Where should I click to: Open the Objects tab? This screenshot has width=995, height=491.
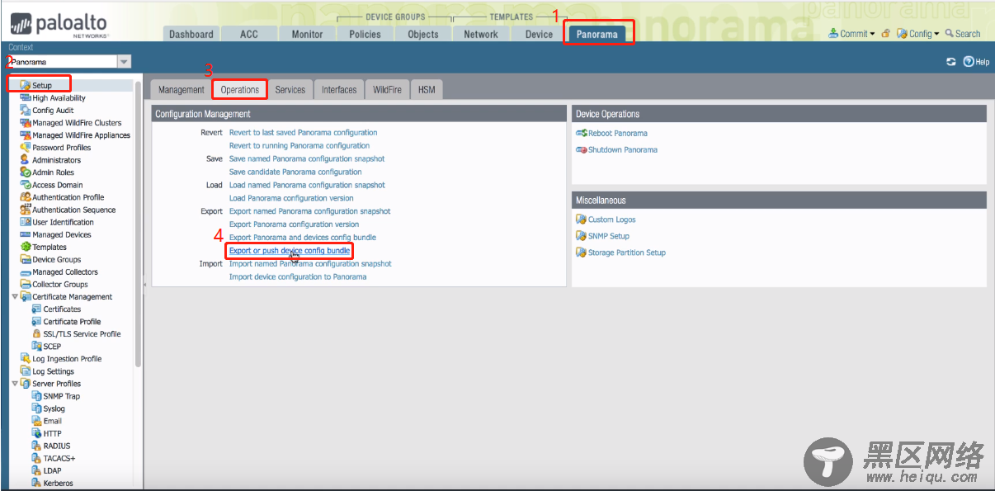pyautogui.click(x=423, y=34)
